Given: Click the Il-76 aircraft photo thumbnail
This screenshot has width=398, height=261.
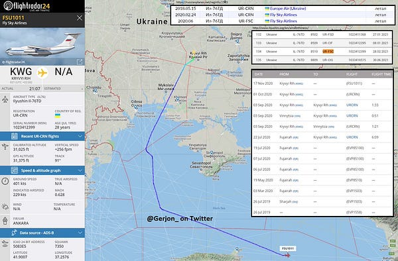Looking at the screenshot, I should [x=42, y=46].
